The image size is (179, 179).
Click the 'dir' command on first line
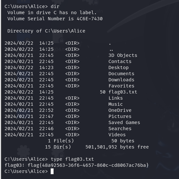coord(55,6)
